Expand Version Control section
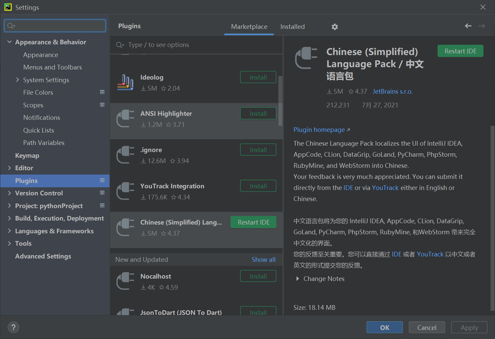Screen dimensions: 495x339 pos(9,193)
